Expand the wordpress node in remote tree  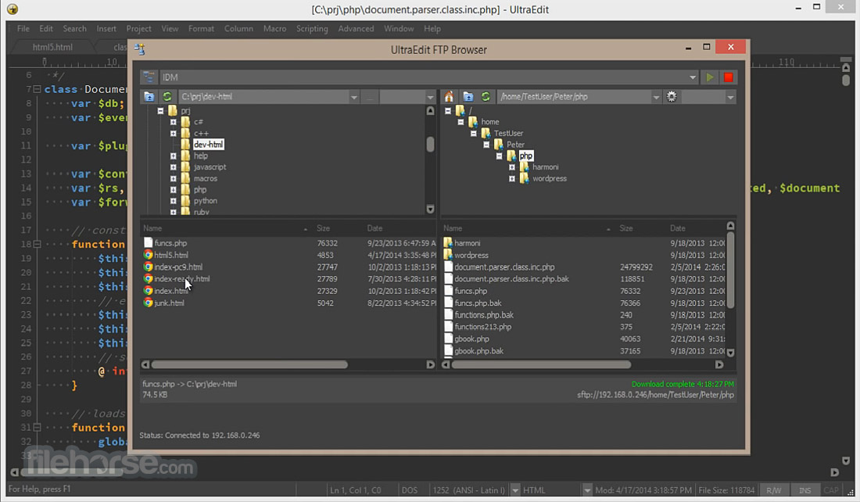512,178
